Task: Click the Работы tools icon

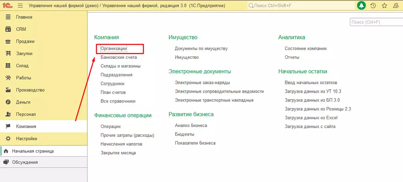Action: [8, 78]
